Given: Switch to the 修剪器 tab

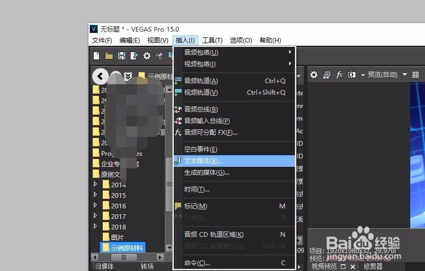Looking at the screenshot, I should pos(373,267).
